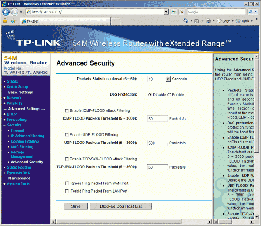261x226 pixels.
Task: Open the Page menu
Action: pos(225,21)
